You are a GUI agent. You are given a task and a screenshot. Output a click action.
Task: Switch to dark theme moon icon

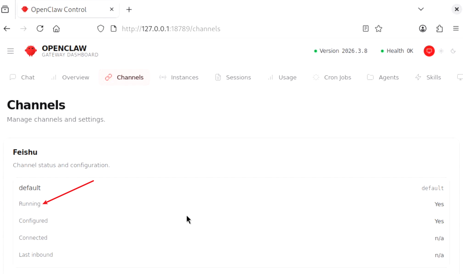(x=453, y=51)
